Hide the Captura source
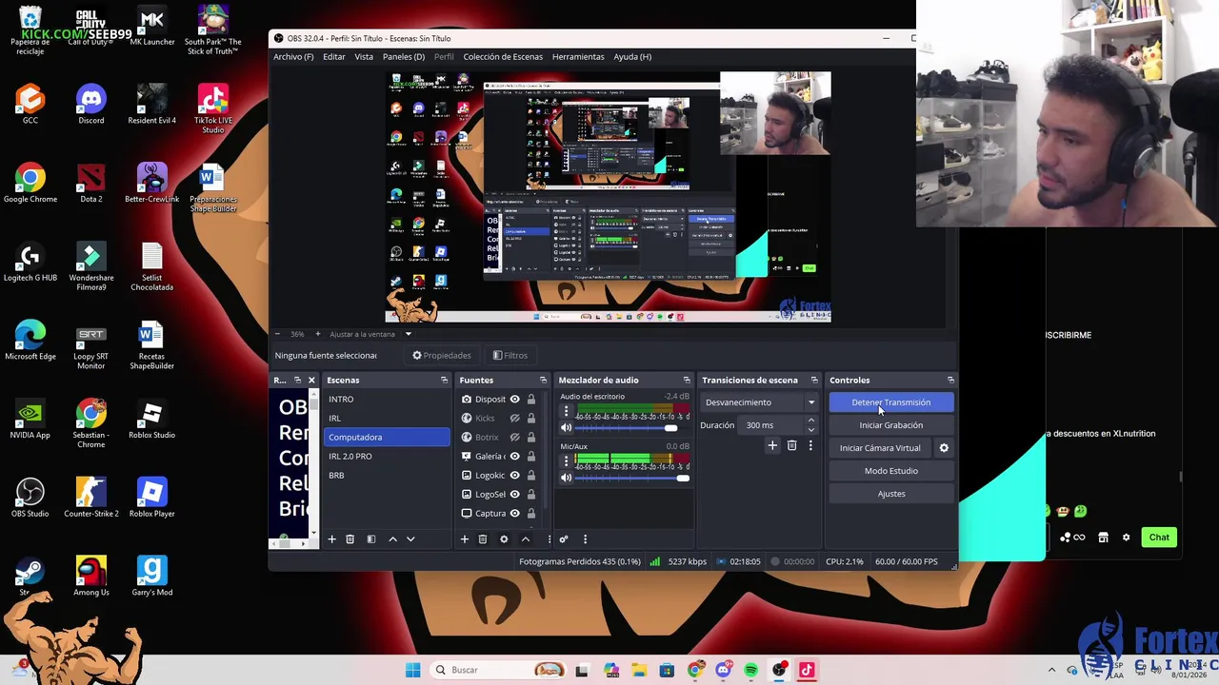The width and height of the screenshot is (1219, 685). tap(514, 514)
